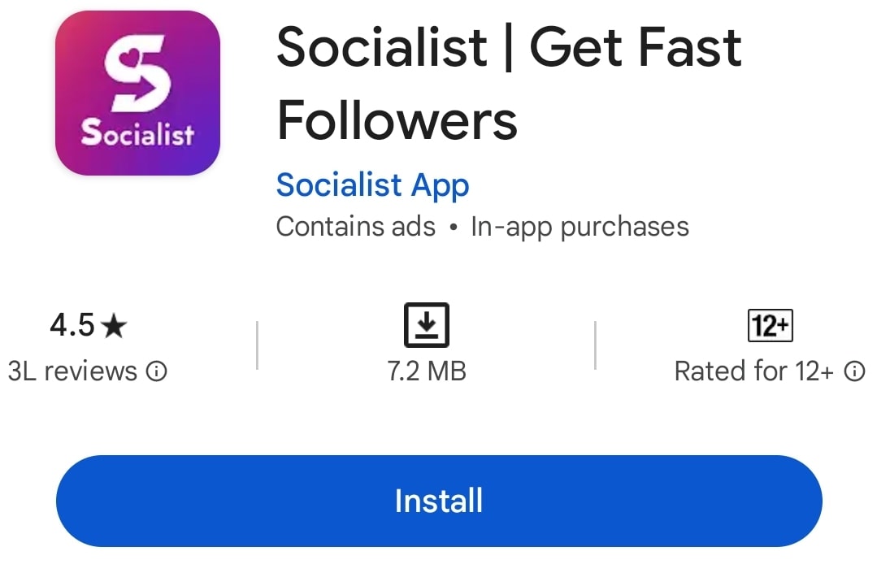Image resolution: width=877 pixels, height=573 pixels.
Task: Tap the Rated for 12+ text
Action: [x=754, y=371]
